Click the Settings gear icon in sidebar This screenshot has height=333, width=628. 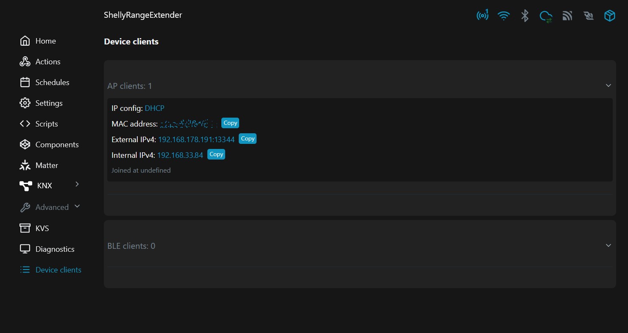coord(25,103)
